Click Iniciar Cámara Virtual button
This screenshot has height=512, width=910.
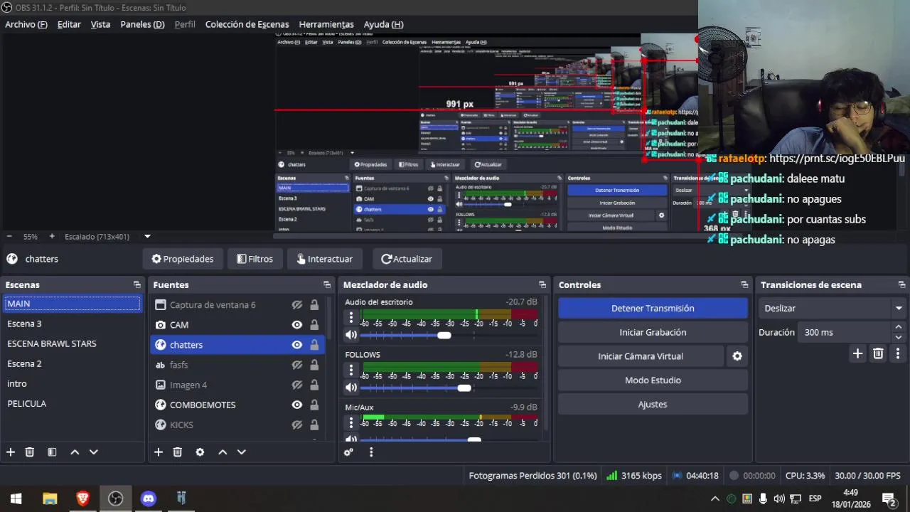tap(641, 356)
